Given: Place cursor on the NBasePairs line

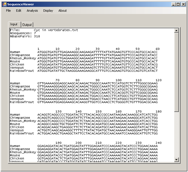Looking at the screenshot, I should pyautogui.click(x=20, y=36).
